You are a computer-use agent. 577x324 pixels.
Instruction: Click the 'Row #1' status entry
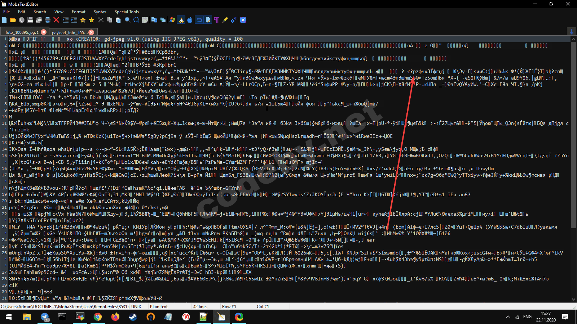(229, 307)
